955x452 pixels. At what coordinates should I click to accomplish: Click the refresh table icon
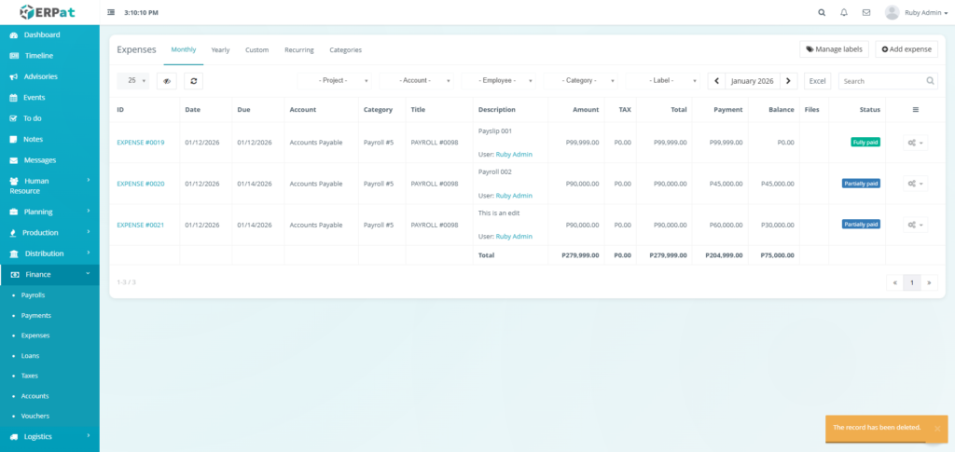[x=193, y=81]
